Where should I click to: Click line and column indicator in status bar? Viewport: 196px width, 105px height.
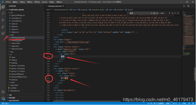[x=156, y=103]
